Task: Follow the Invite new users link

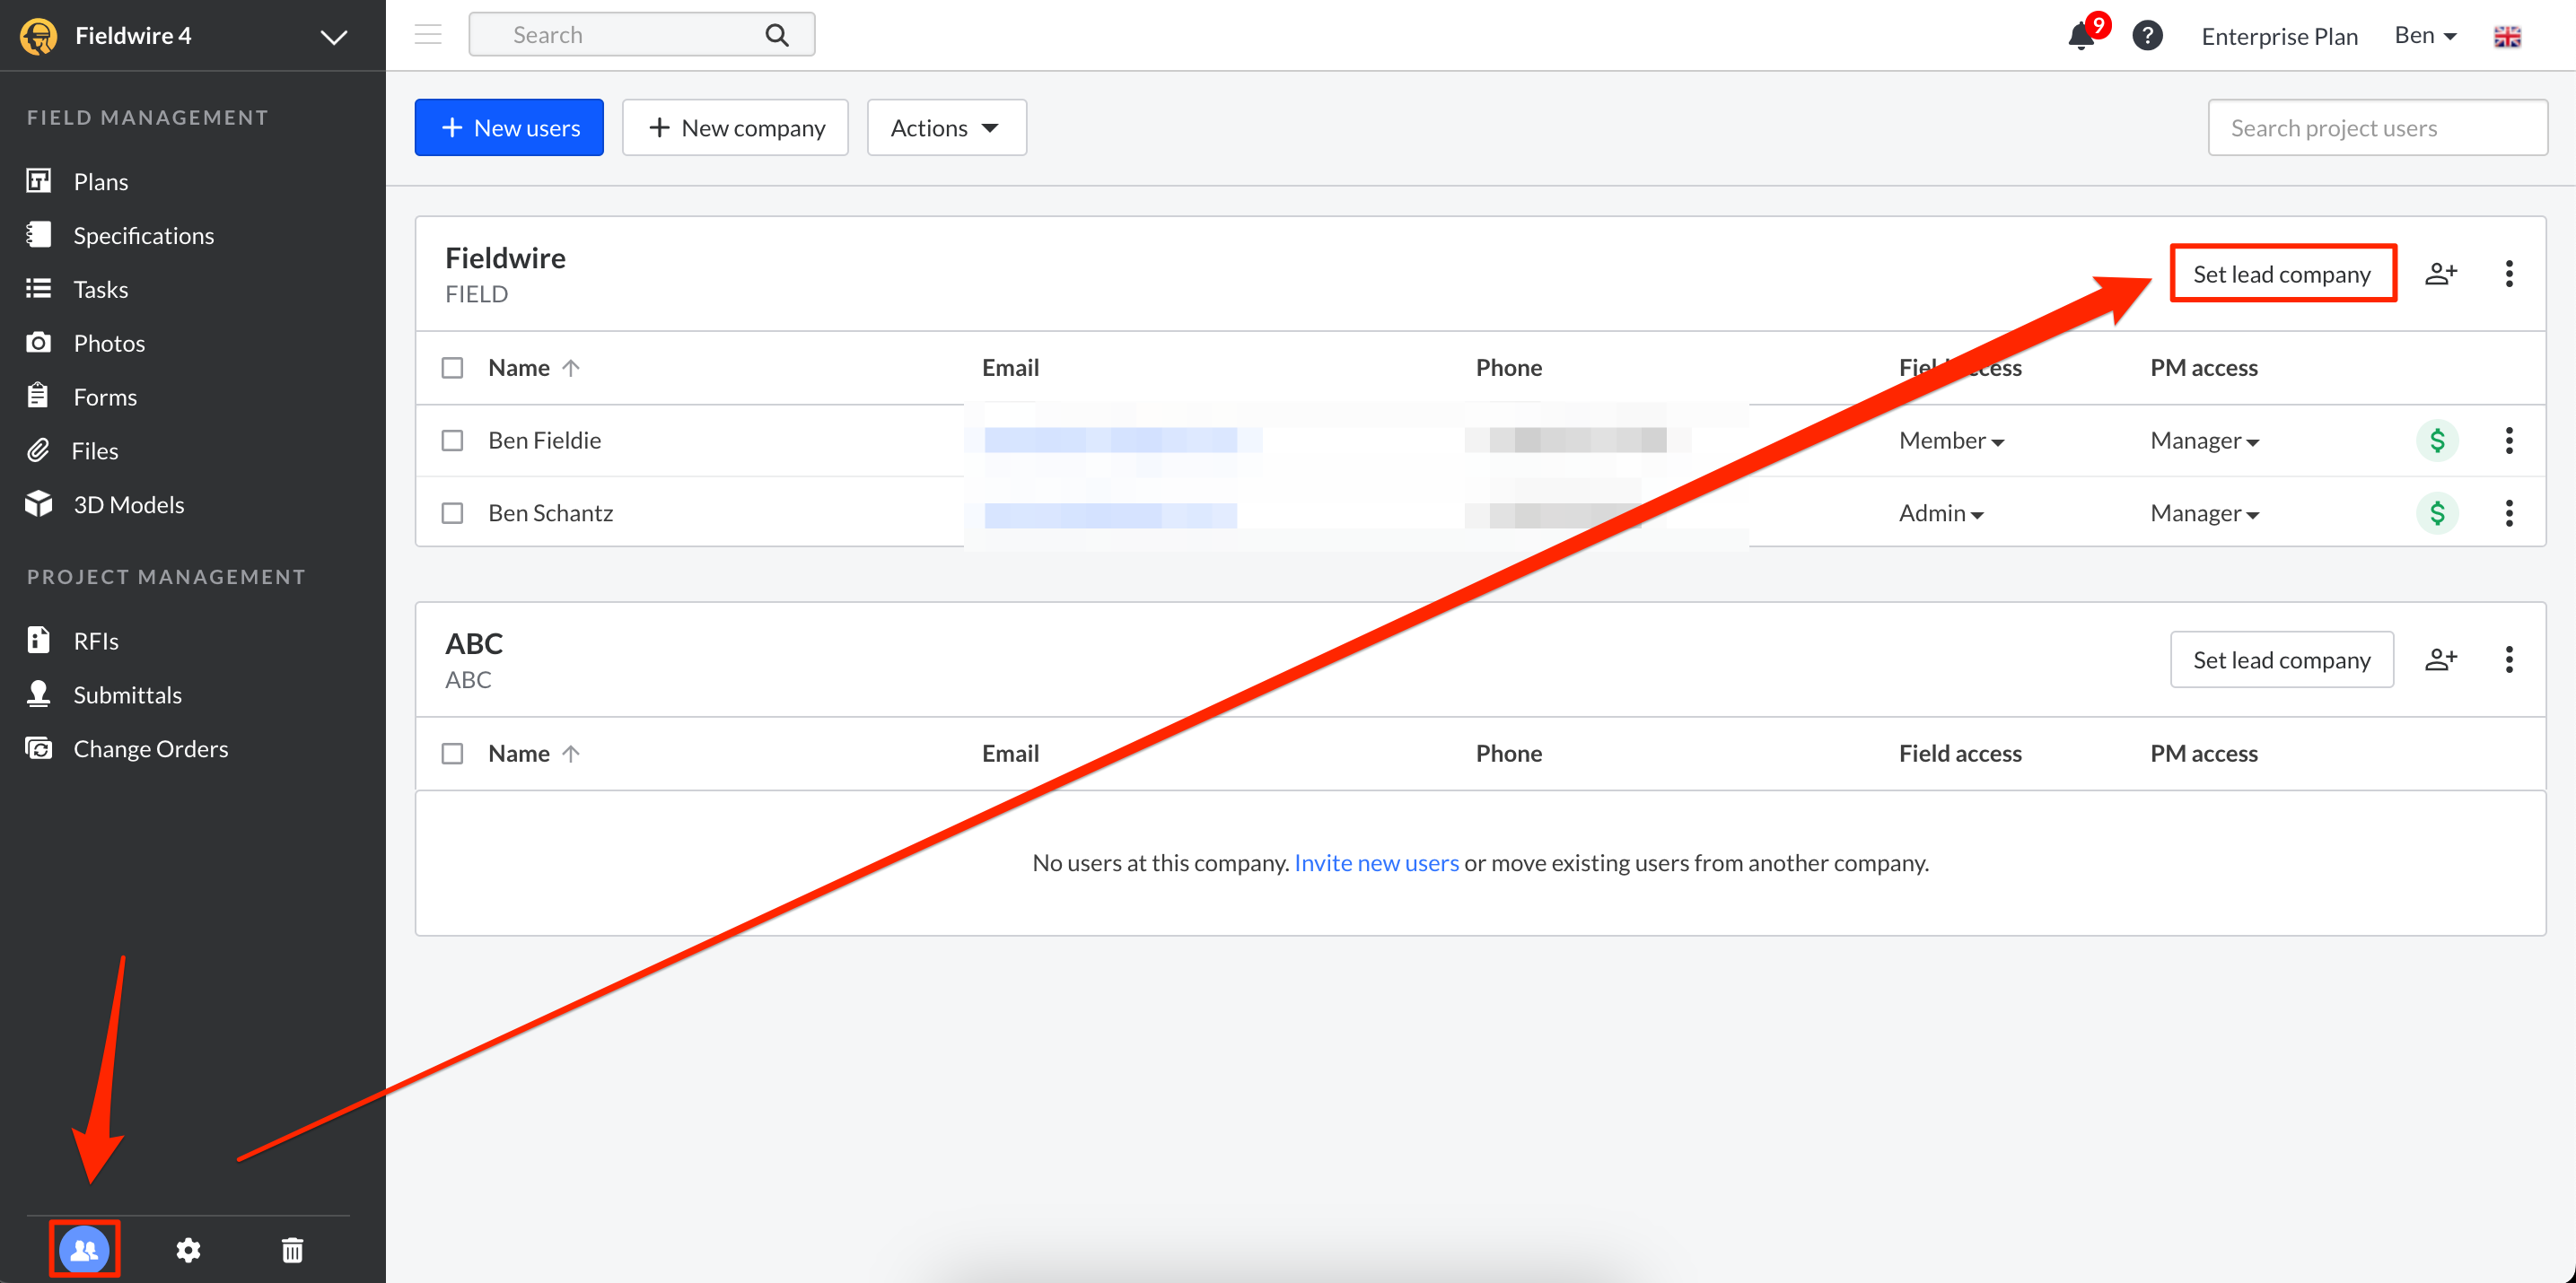Action: click(1376, 862)
